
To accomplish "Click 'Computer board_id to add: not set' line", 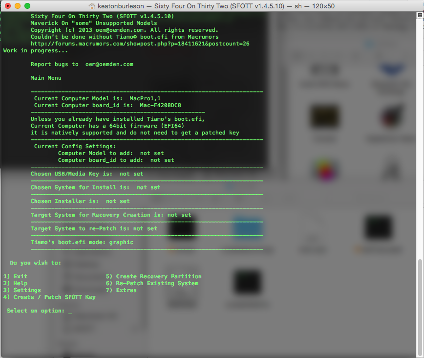I will pyautogui.click(x=116, y=160).
